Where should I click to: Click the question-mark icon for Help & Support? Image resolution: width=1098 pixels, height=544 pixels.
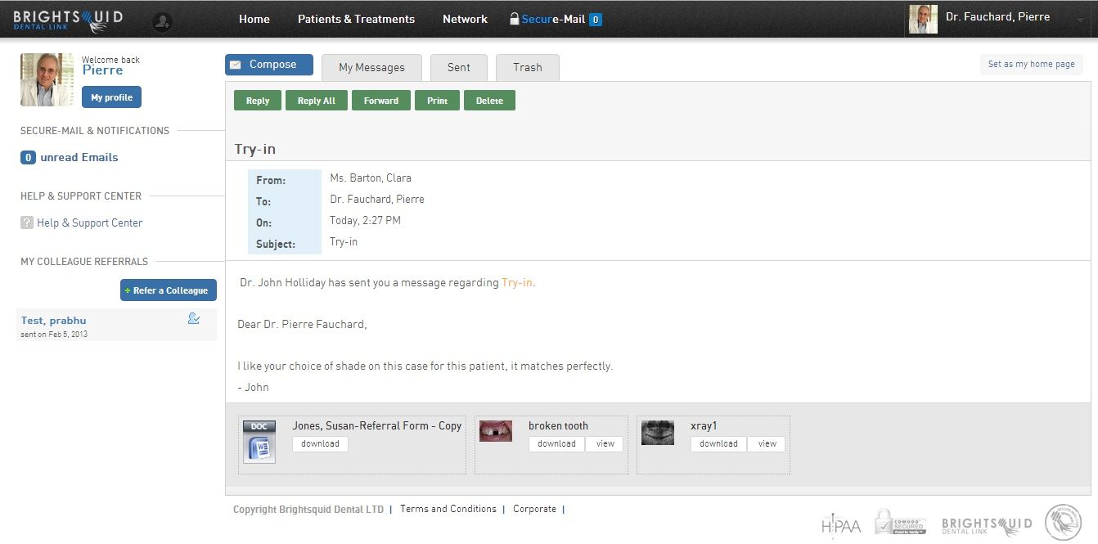pos(26,223)
